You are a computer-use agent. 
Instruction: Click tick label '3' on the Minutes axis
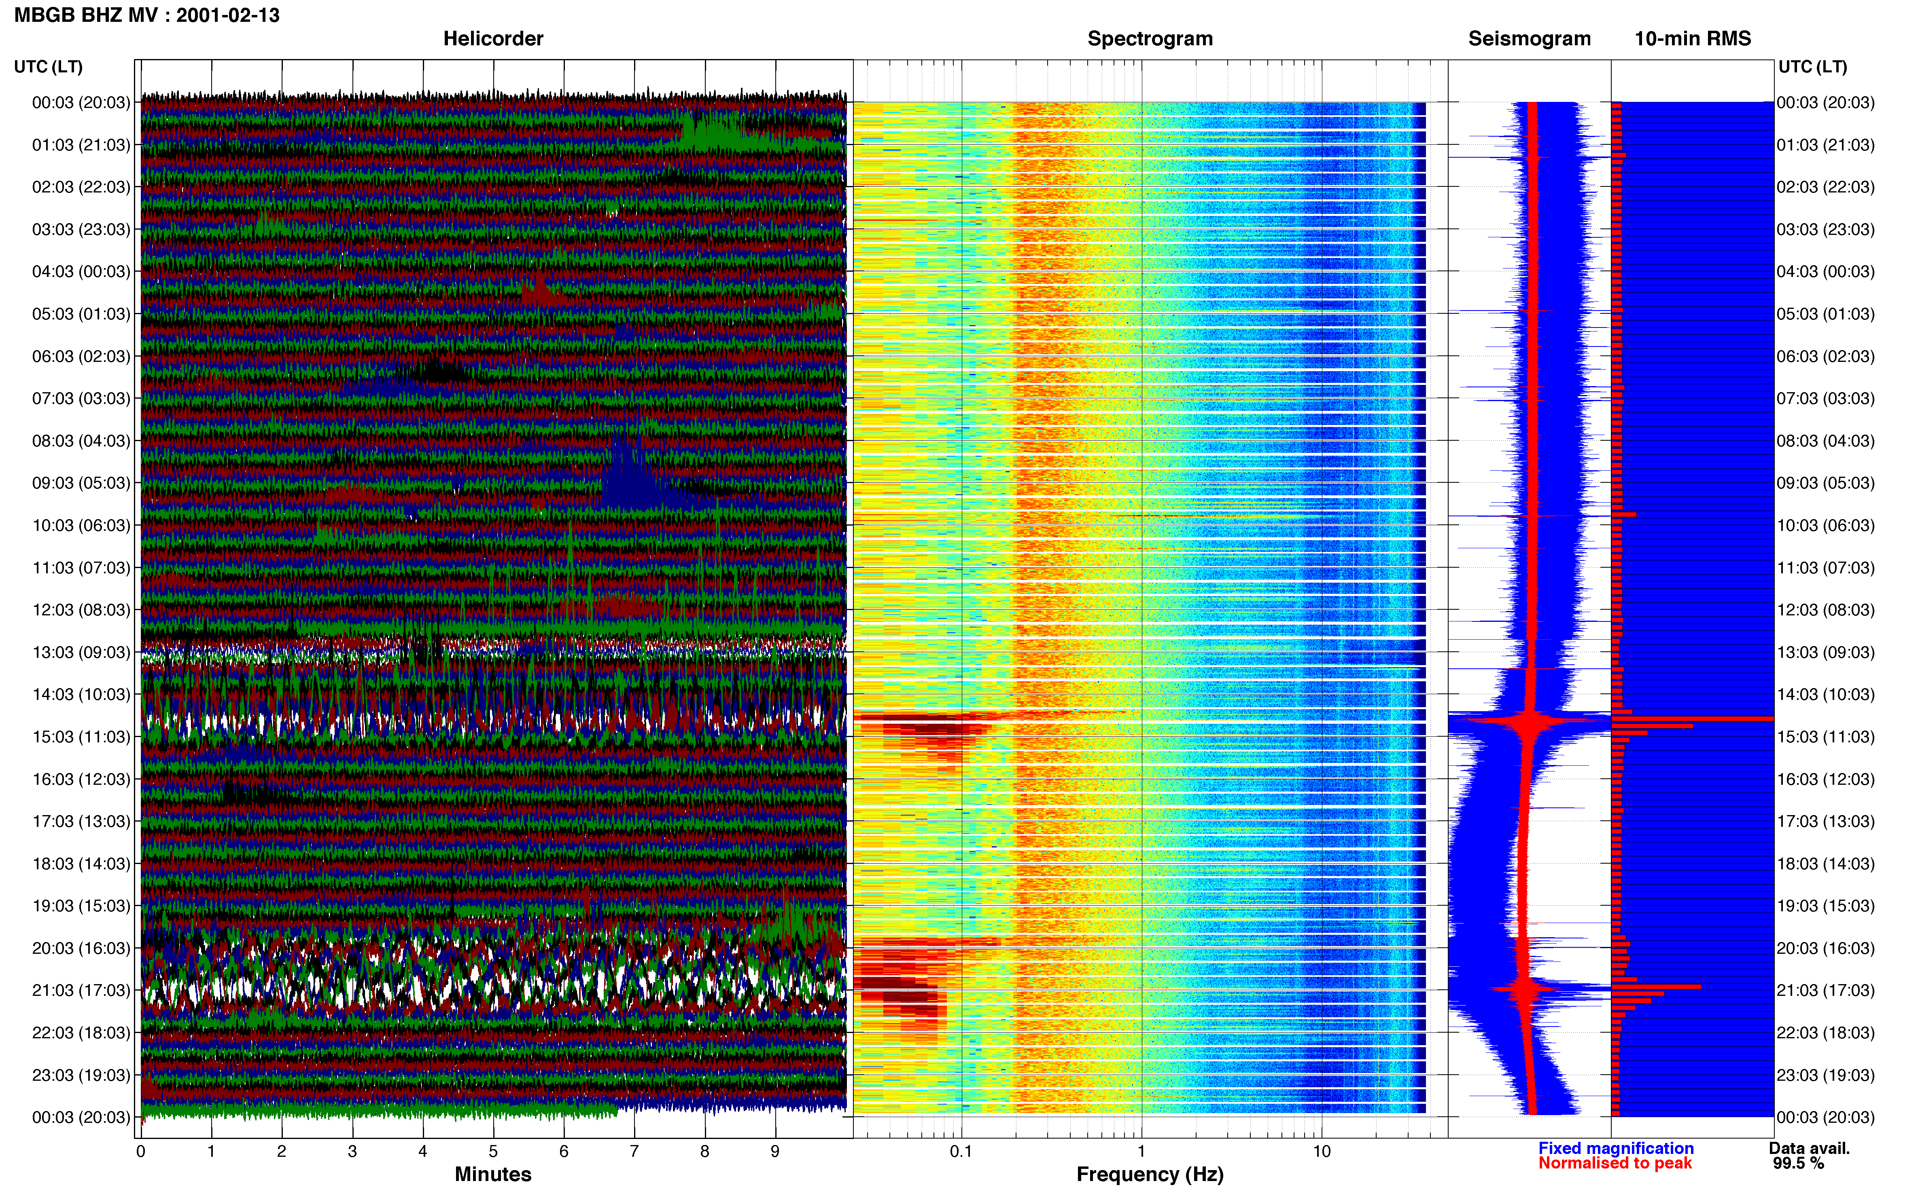pos(352,1151)
